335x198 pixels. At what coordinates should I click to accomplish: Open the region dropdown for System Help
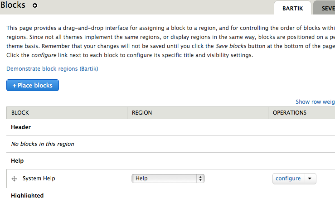pos(168,179)
